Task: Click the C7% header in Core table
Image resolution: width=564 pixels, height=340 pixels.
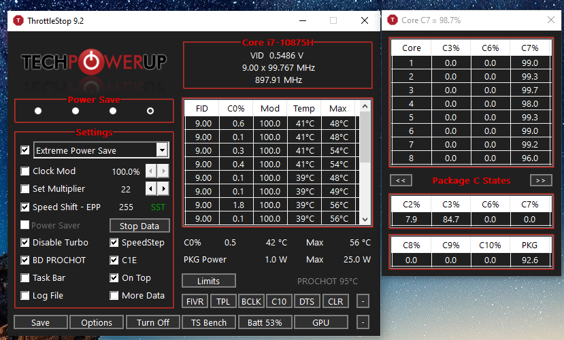Action: click(x=530, y=48)
